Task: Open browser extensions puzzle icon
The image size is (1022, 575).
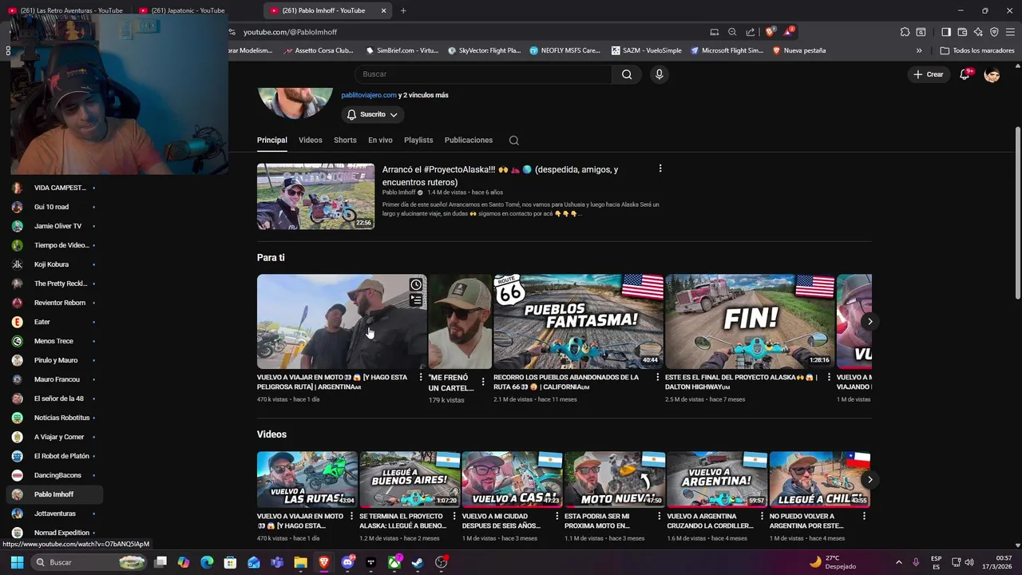Action: (905, 32)
